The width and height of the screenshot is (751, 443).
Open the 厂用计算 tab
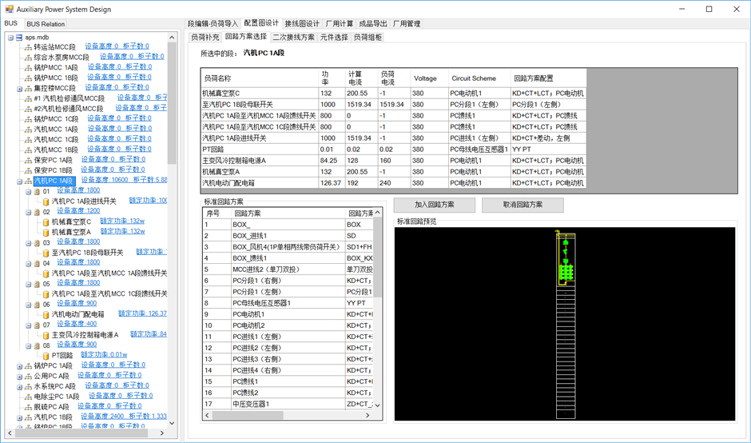click(x=340, y=24)
